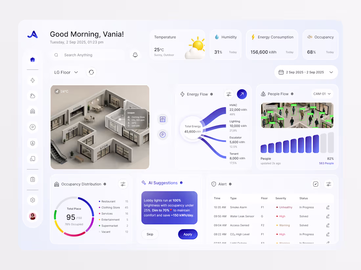This screenshot has width=361, height=270.
Task: Select the Parking icon in the left sidebar
Action: point(32,127)
